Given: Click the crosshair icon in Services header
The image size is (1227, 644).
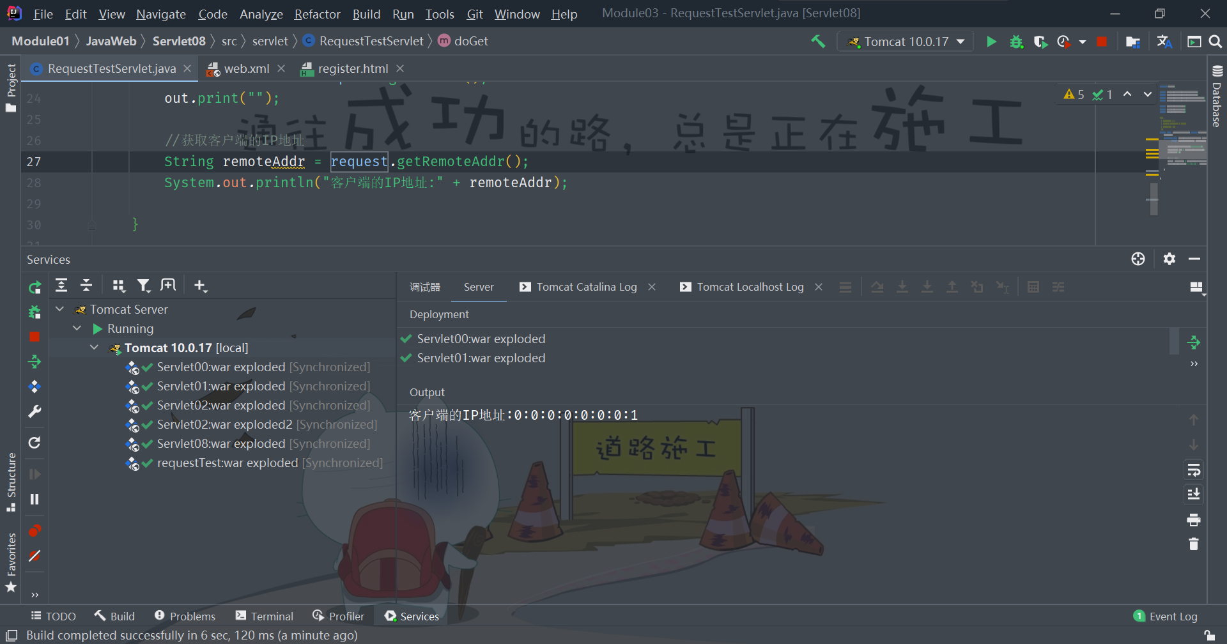Looking at the screenshot, I should pyautogui.click(x=1138, y=259).
